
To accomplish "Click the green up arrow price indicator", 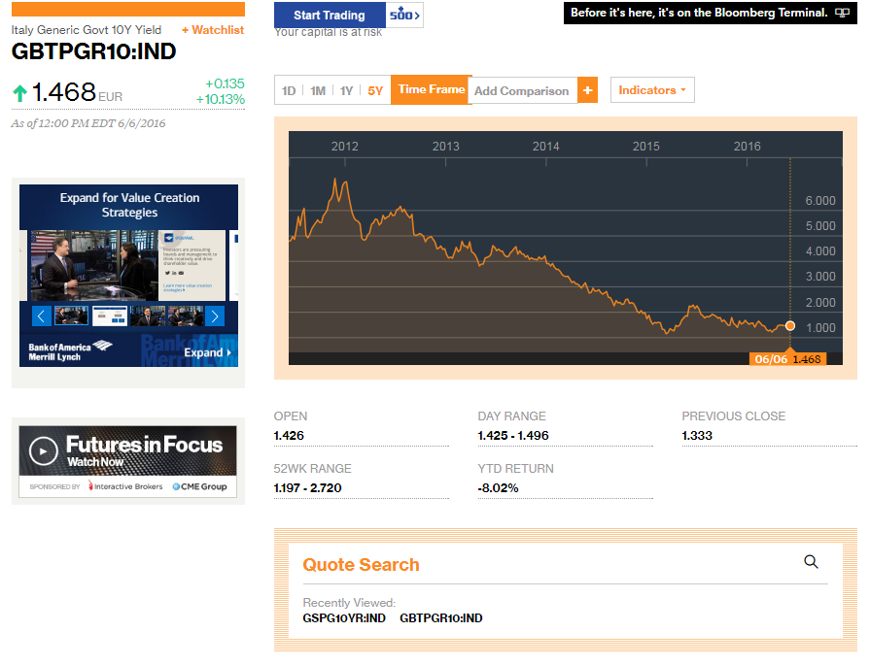I will point(20,93).
